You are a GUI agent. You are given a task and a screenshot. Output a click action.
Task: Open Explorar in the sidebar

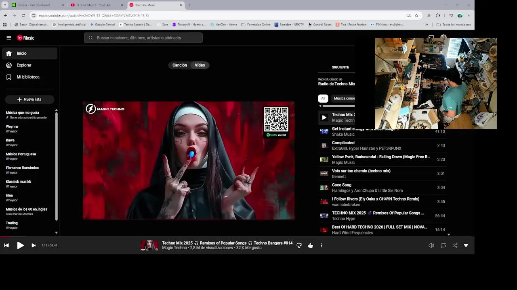click(29, 65)
